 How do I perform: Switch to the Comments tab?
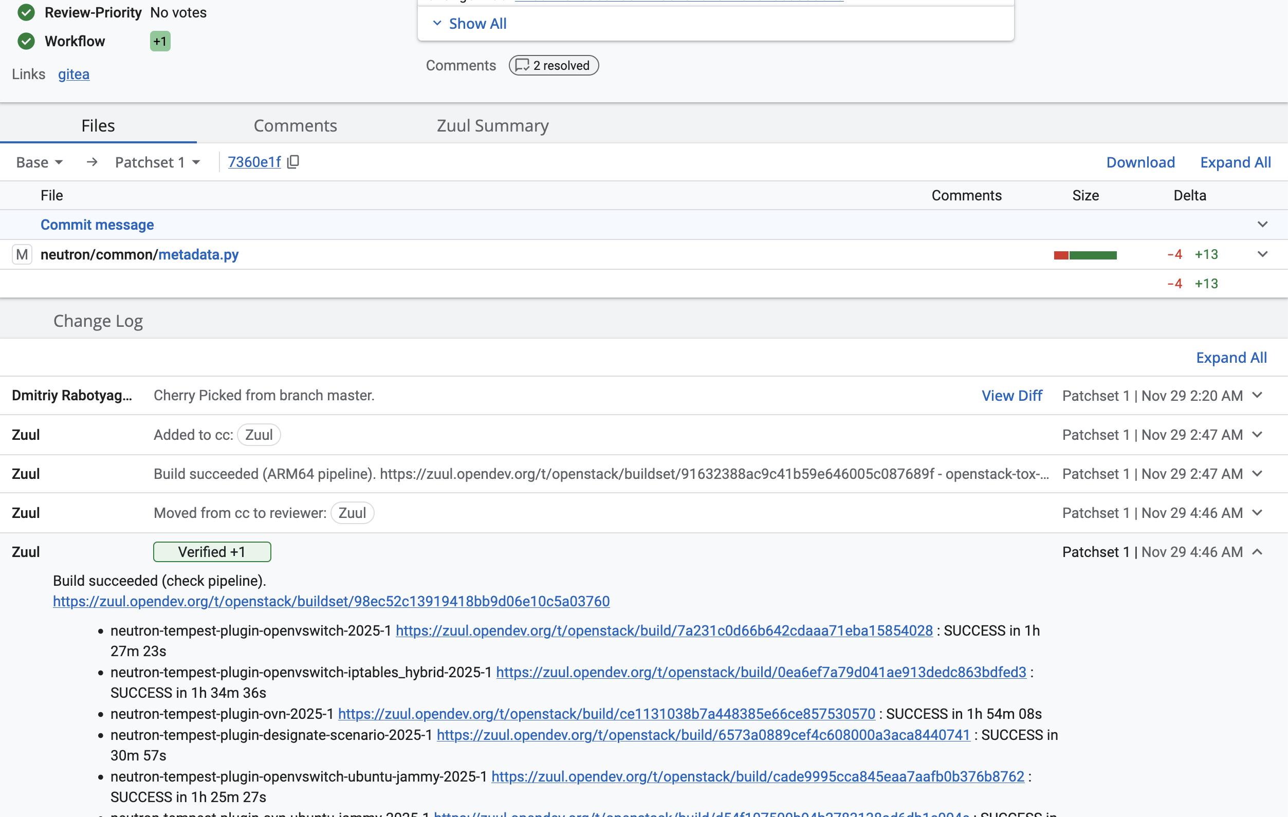[295, 126]
